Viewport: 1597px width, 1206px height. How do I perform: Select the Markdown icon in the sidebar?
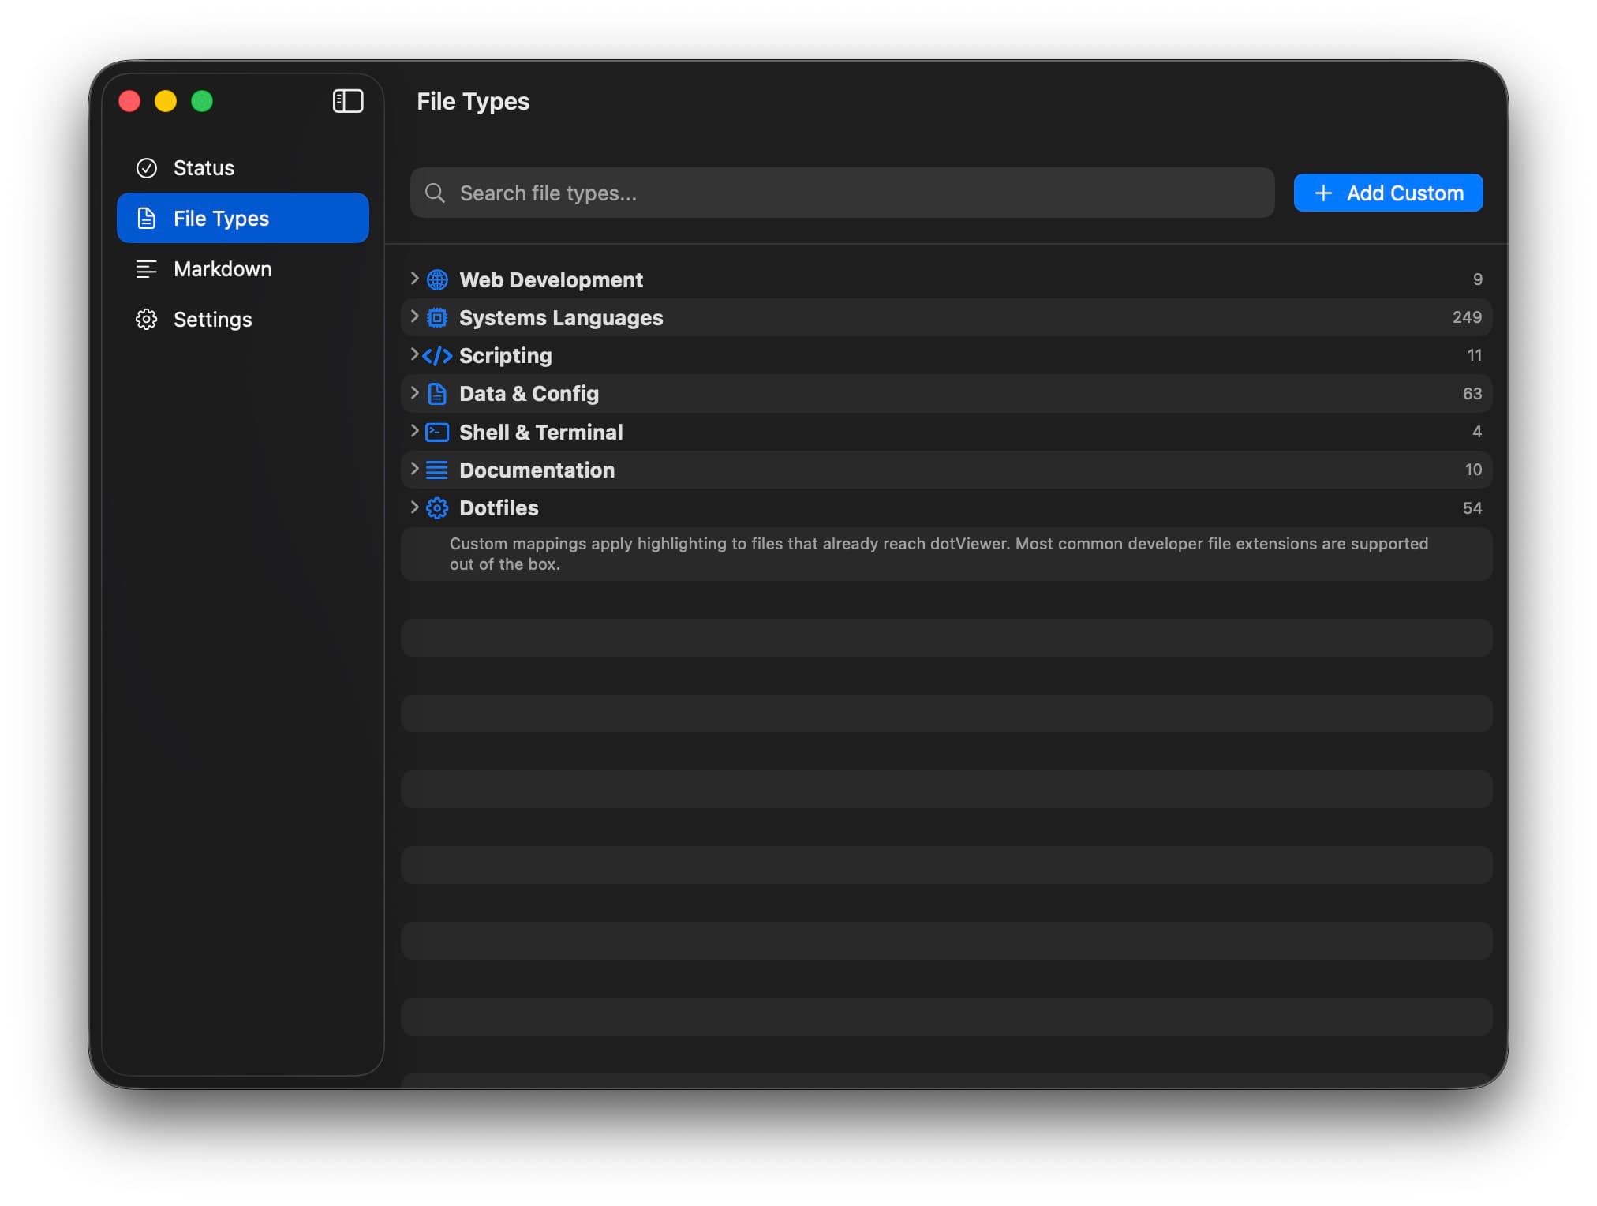[147, 269]
